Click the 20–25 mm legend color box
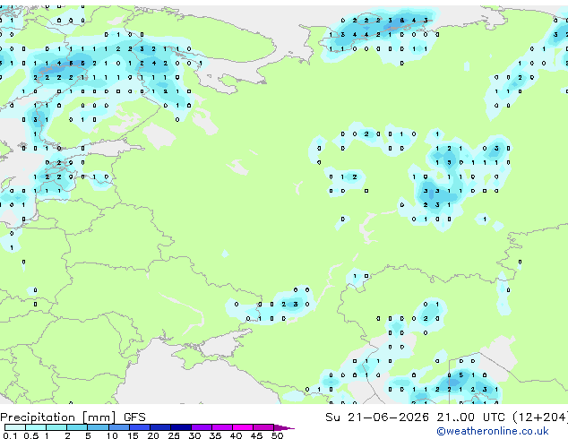 pyautogui.click(x=159, y=427)
